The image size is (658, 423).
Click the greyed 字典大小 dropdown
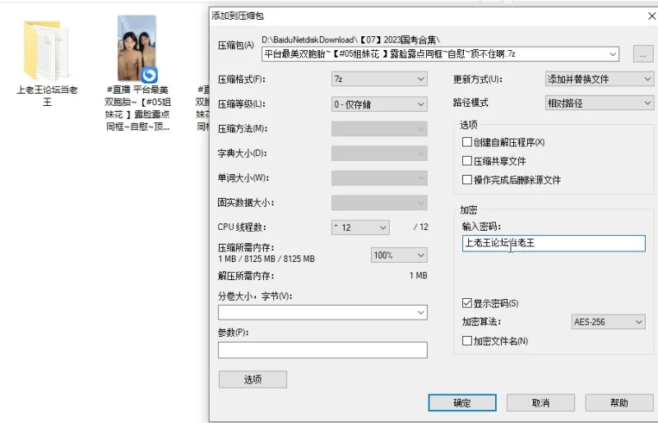click(379, 154)
